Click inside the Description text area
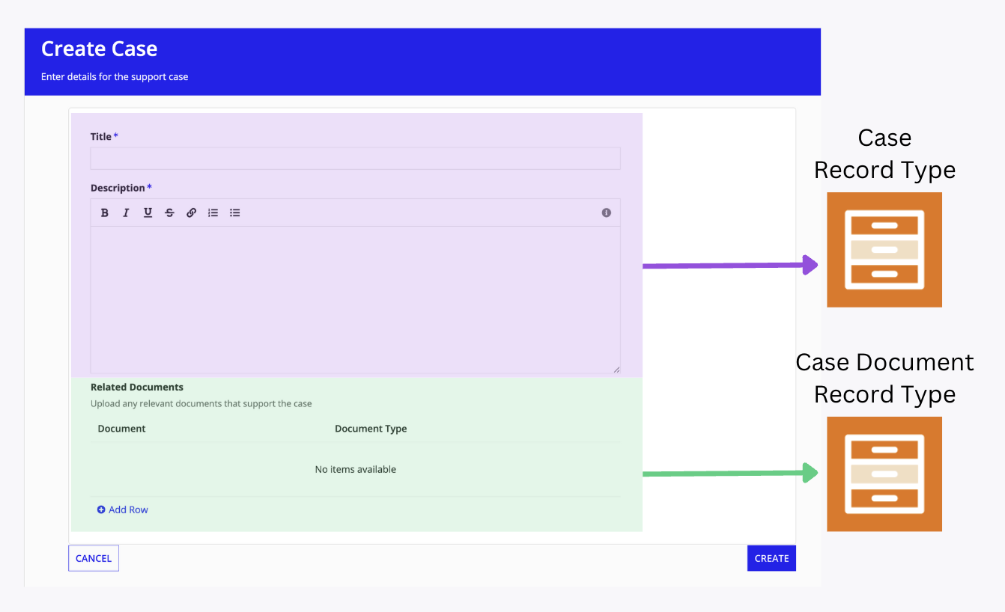1005x612 pixels. point(356,300)
